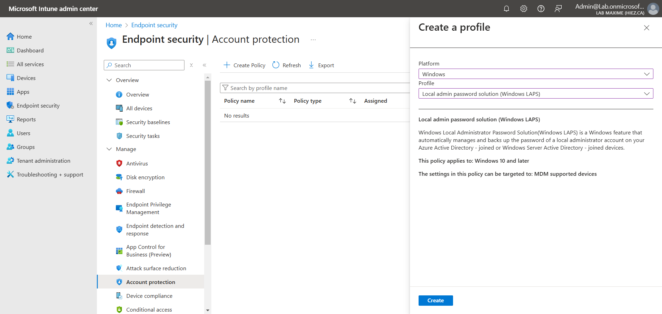662x314 pixels.
Task: Click the Export download icon
Action: [311, 65]
